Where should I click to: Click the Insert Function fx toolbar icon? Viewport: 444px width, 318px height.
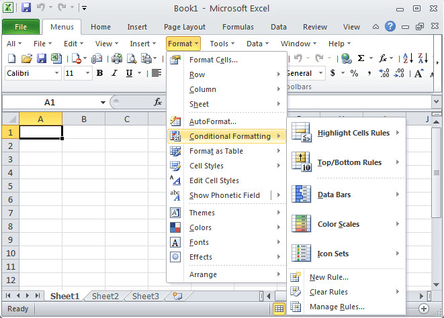(x=383, y=58)
